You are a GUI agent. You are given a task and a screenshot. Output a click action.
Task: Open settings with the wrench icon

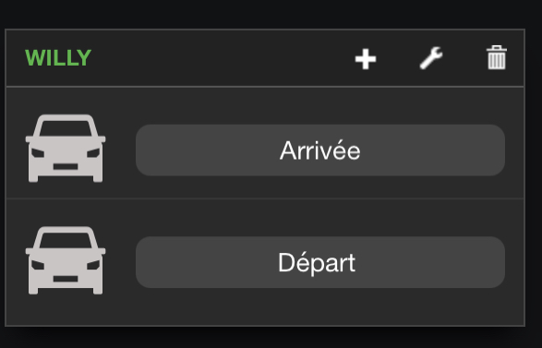pyautogui.click(x=431, y=58)
